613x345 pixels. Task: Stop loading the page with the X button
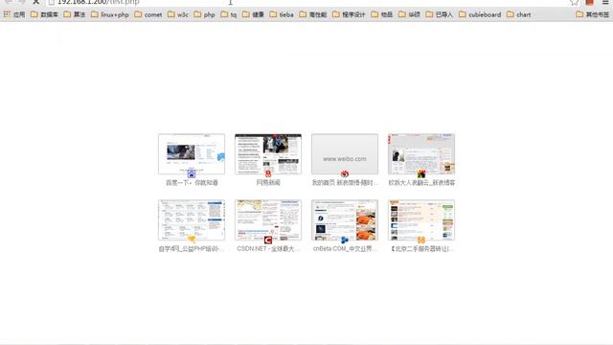(x=35, y=2)
